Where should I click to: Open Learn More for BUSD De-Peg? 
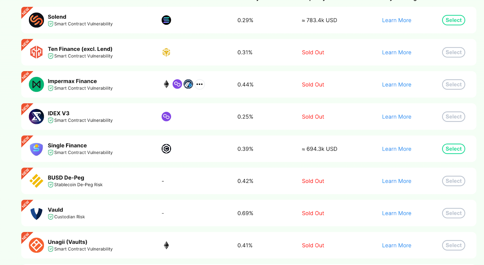397,181
